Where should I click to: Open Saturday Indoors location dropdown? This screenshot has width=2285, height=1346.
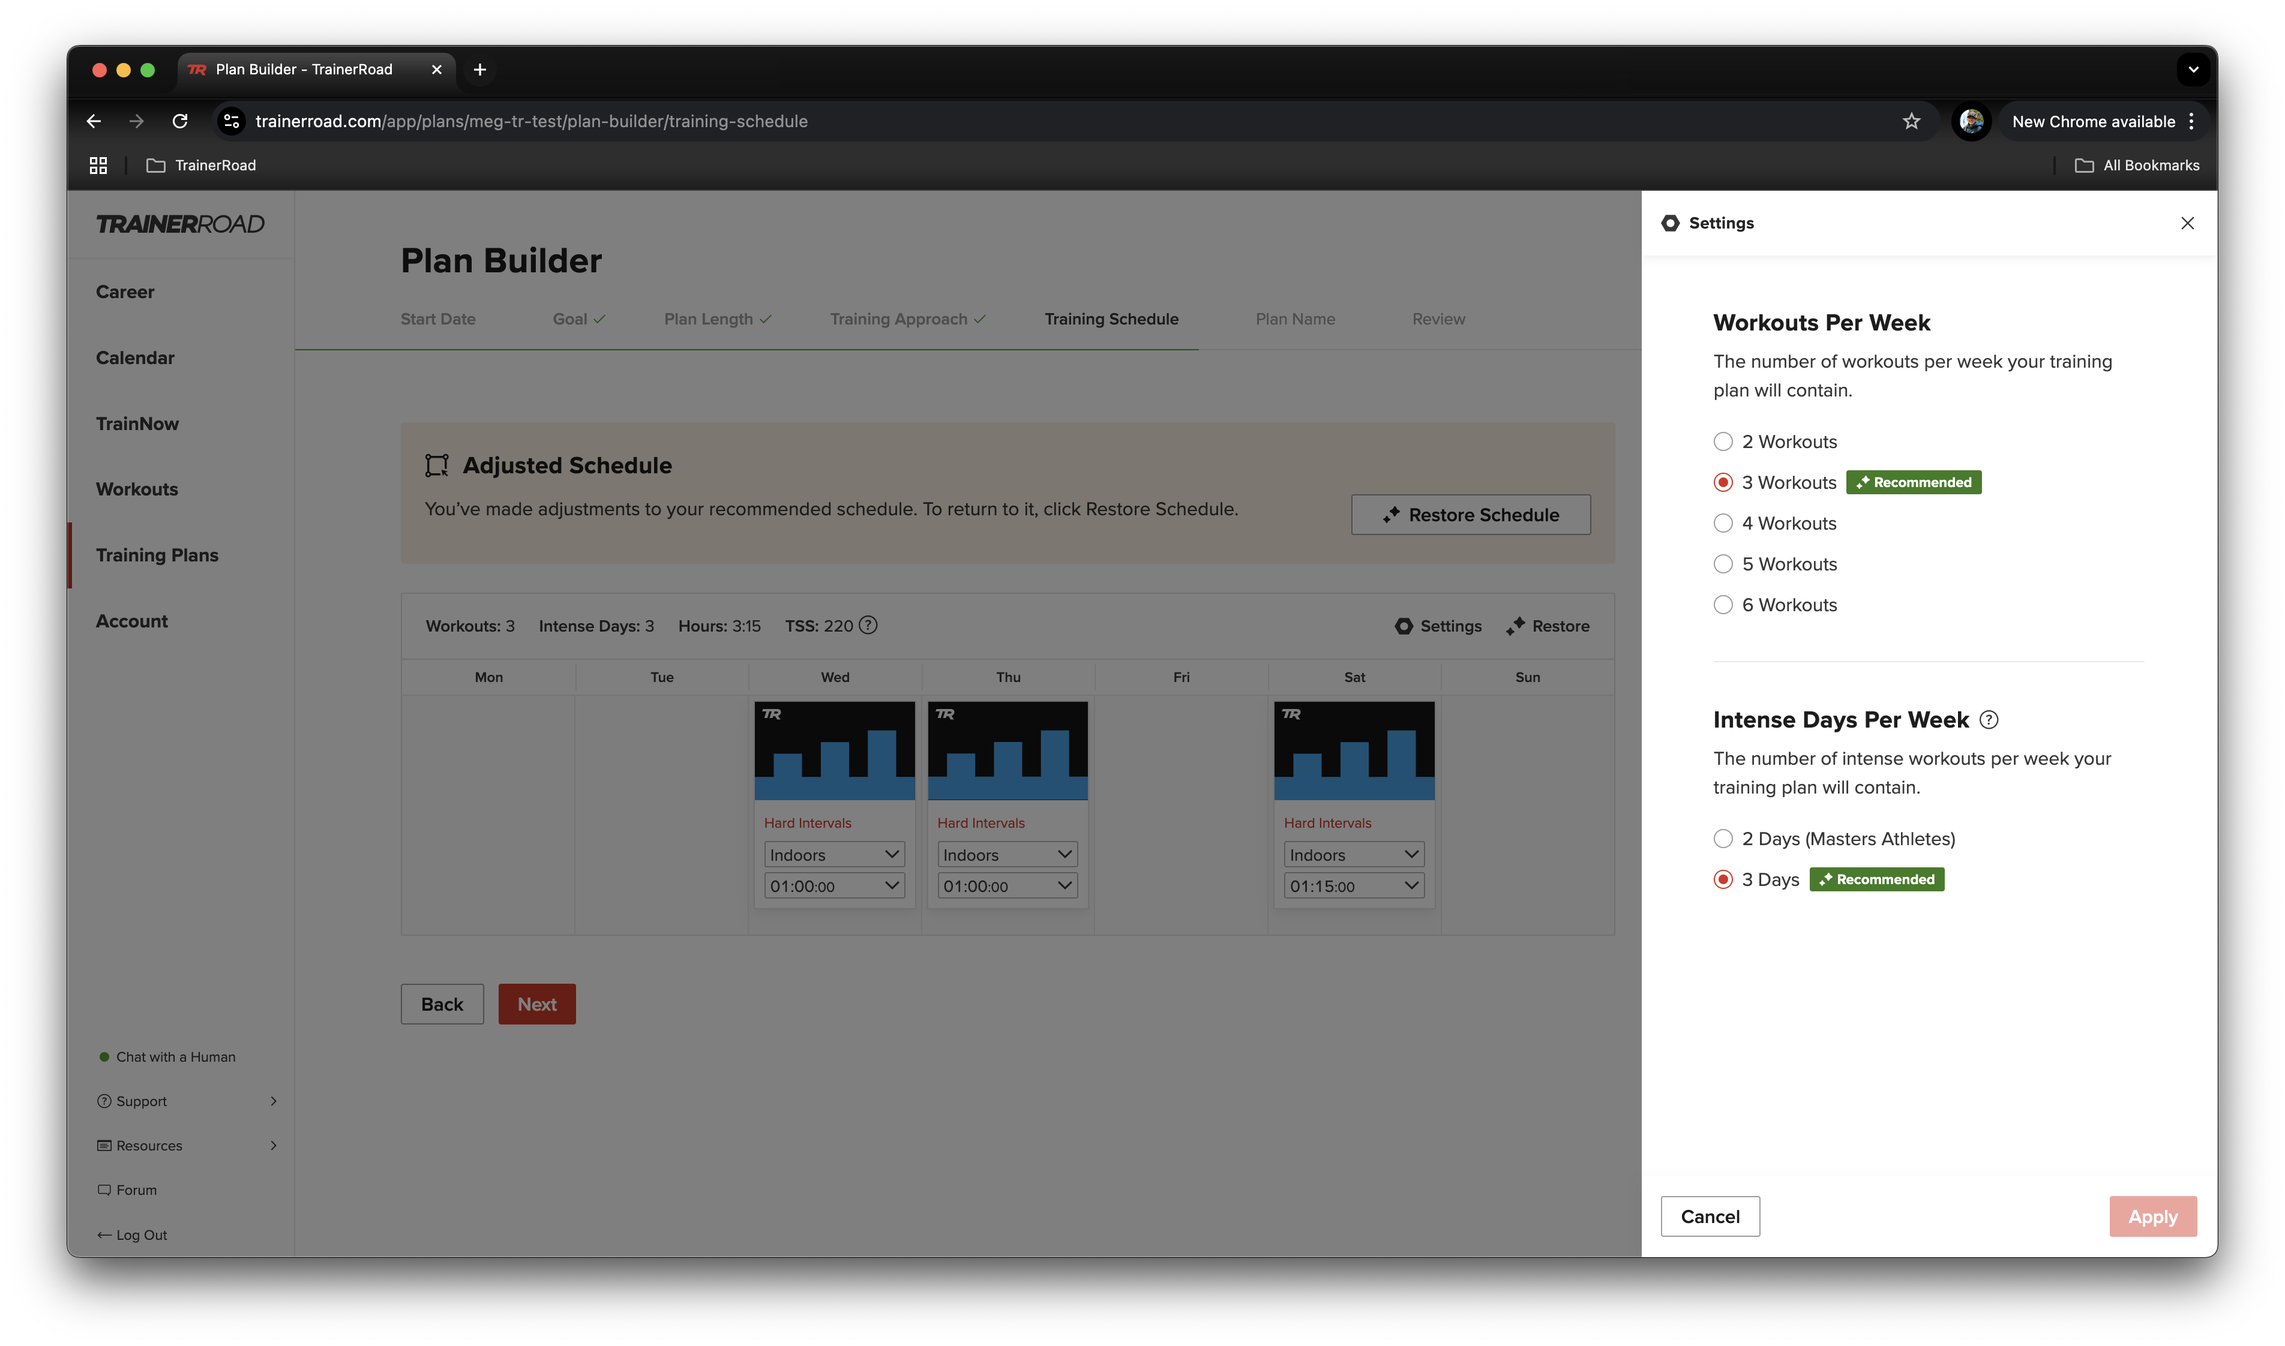click(x=1354, y=854)
